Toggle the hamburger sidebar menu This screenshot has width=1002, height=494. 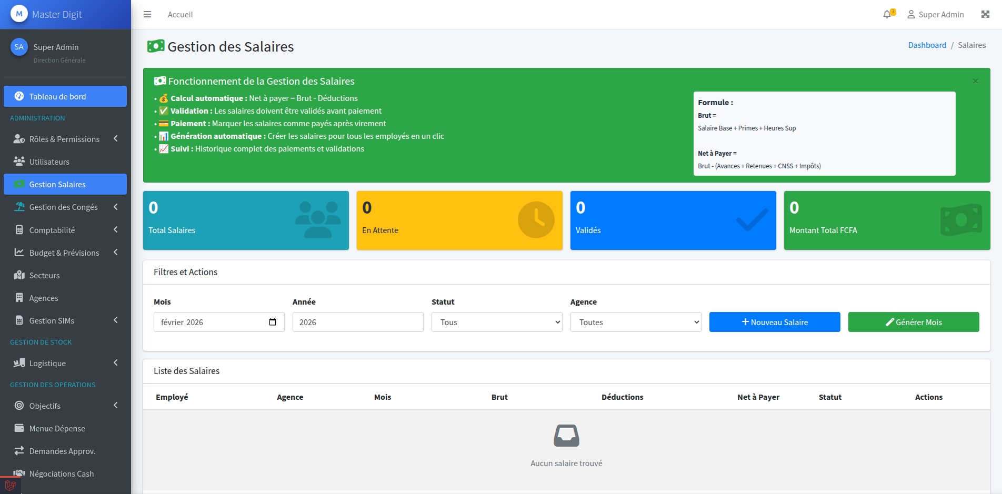point(147,14)
